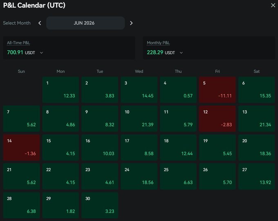
Task: Click the Fri column header
Action: pos(217,71)
